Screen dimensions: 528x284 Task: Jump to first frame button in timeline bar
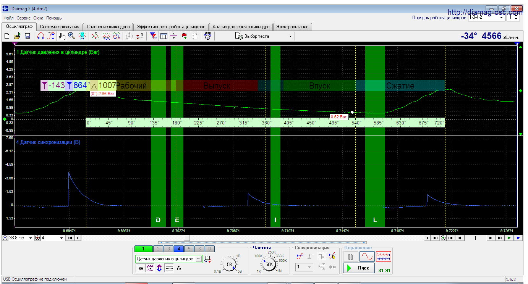(70, 238)
